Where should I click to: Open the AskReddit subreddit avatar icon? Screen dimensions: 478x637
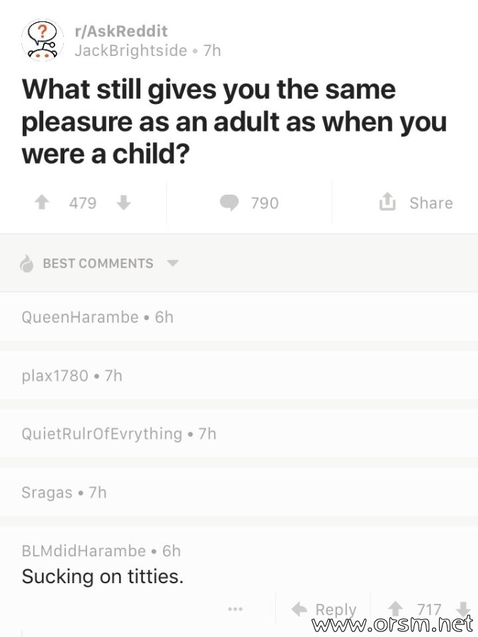point(42,40)
